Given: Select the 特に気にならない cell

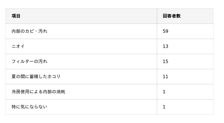Looking at the screenshot, I should click(x=81, y=107).
